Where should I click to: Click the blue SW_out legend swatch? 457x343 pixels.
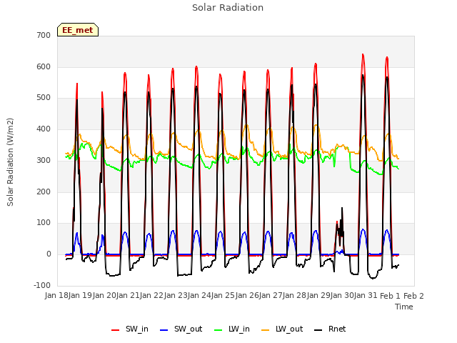[164, 330]
